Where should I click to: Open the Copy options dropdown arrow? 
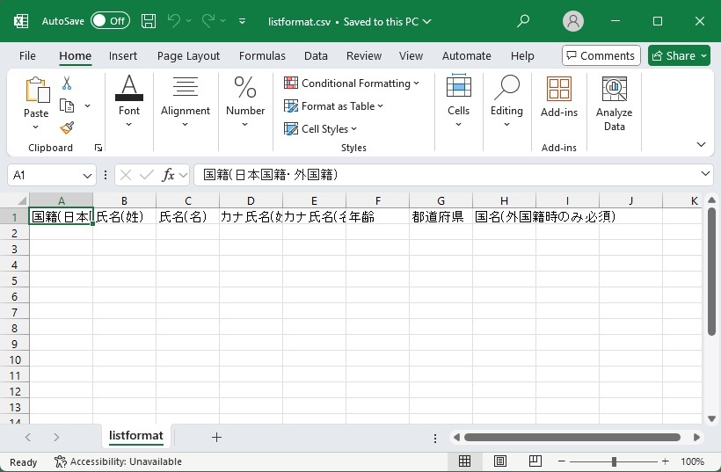coord(87,105)
